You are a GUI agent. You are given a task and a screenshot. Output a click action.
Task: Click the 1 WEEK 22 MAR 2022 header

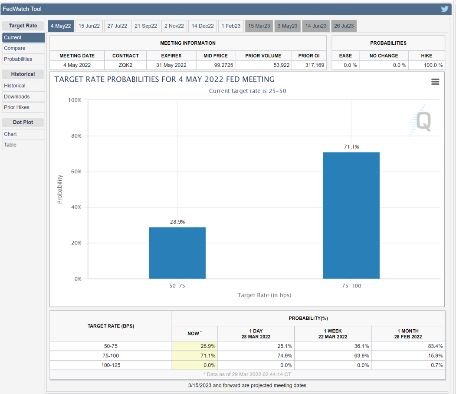tap(333, 334)
